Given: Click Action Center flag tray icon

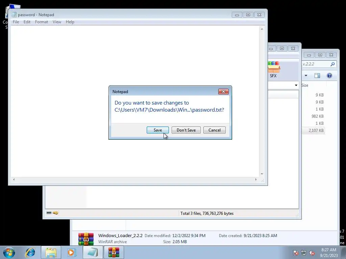Looking at the screenshot, I should (x=296, y=253).
